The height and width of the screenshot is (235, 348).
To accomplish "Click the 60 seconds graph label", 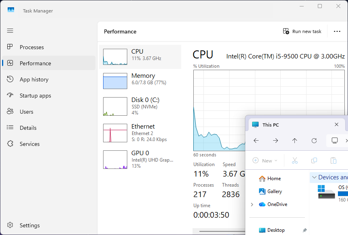I will click(x=205, y=155).
